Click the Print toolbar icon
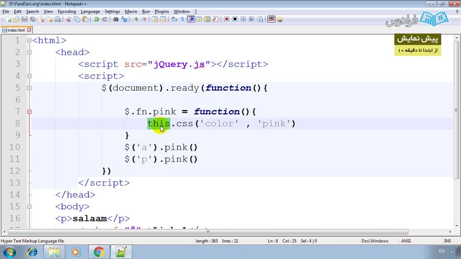 pos(58,19)
